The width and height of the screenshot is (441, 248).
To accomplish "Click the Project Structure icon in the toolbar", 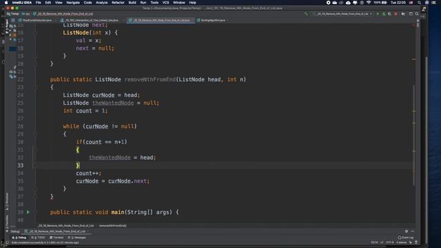I will tap(403, 14).
